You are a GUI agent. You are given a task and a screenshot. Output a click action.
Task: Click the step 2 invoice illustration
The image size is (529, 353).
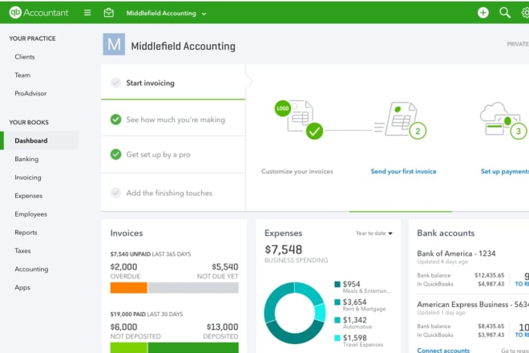(x=400, y=120)
